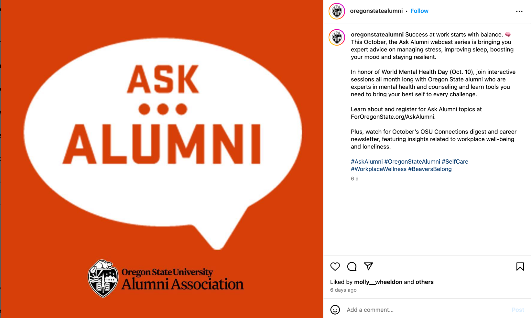
Task: Click the header oregonstatealumni profile picture
Action: pos(337,11)
